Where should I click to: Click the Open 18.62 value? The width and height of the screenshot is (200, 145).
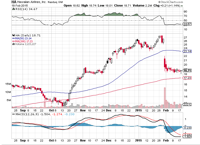(72, 6)
